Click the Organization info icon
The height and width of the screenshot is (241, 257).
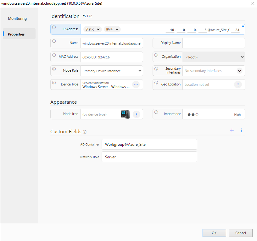pyautogui.click(x=156, y=55)
